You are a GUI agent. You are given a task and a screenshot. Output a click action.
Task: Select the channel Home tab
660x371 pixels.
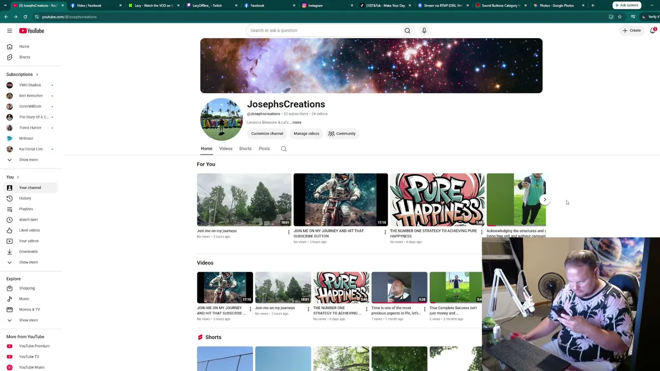click(206, 148)
